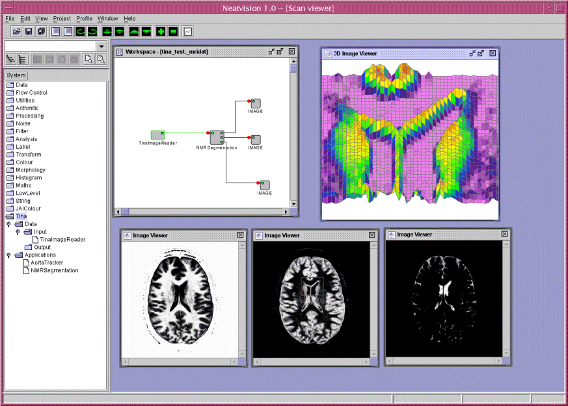The height and width of the screenshot is (406, 568).
Task: Click the green minus toolbar icon
Action: [173, 31]
